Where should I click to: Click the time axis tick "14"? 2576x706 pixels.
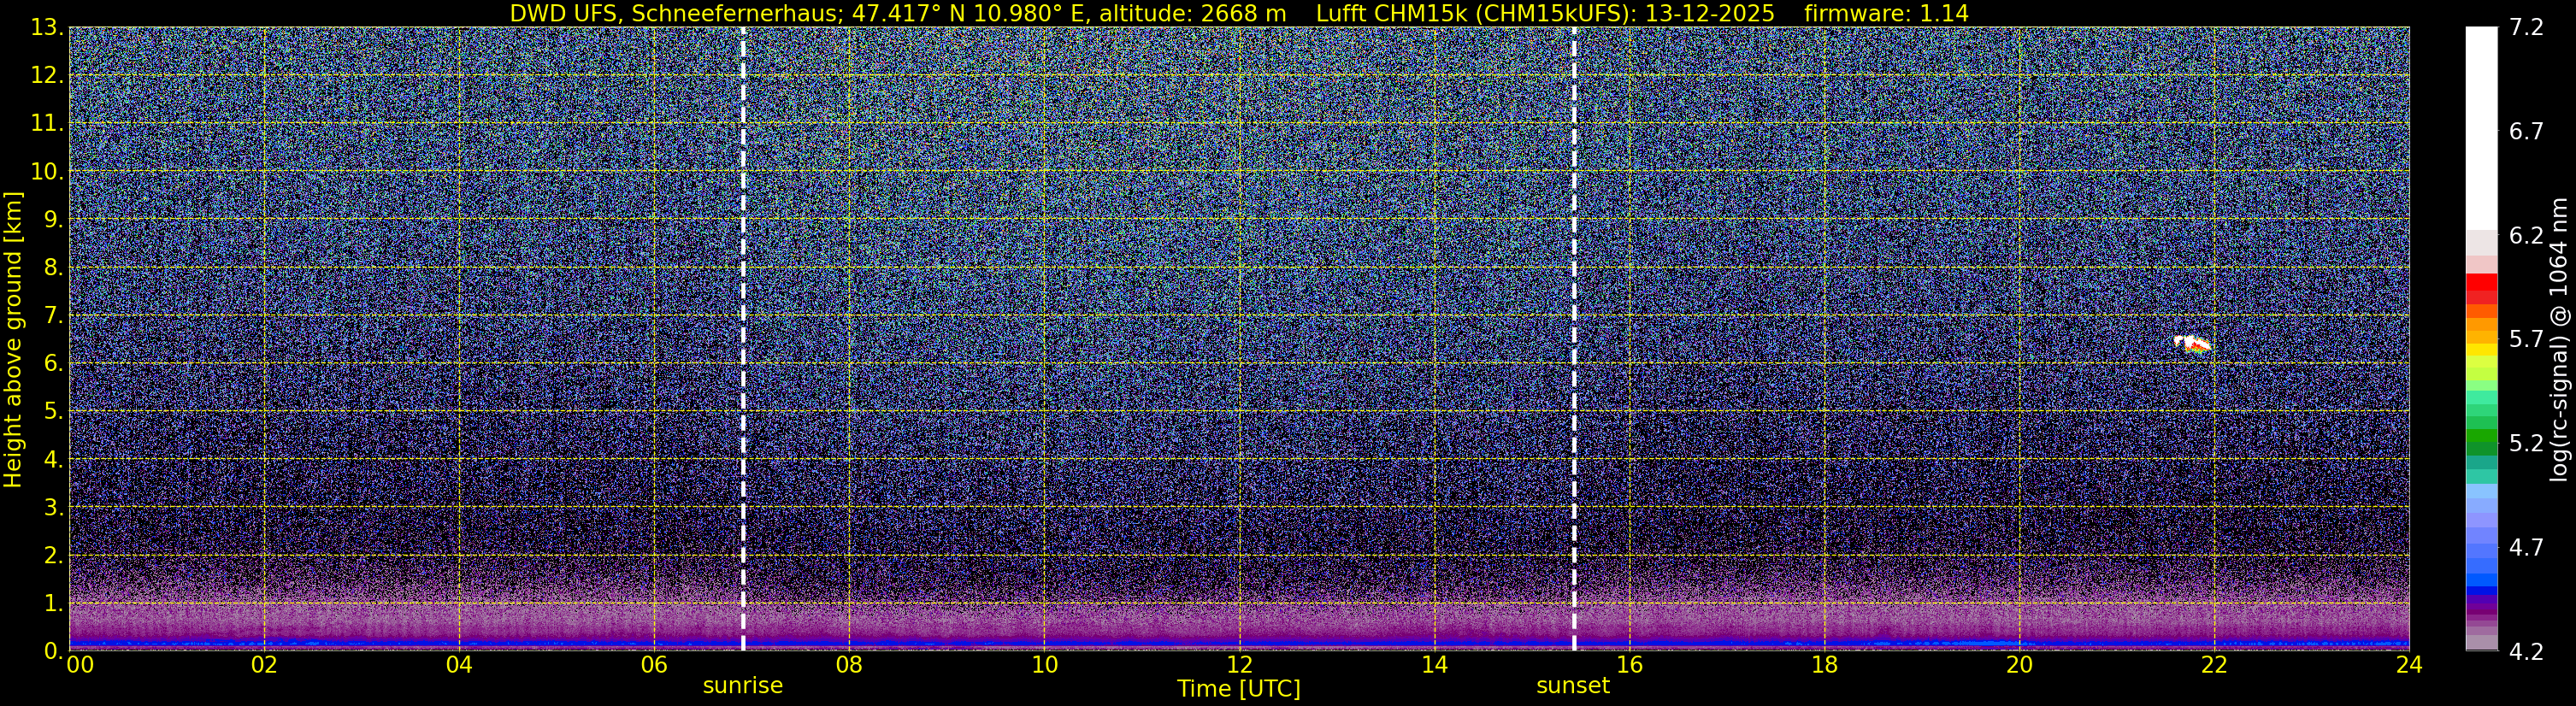tap(1434, 666)
